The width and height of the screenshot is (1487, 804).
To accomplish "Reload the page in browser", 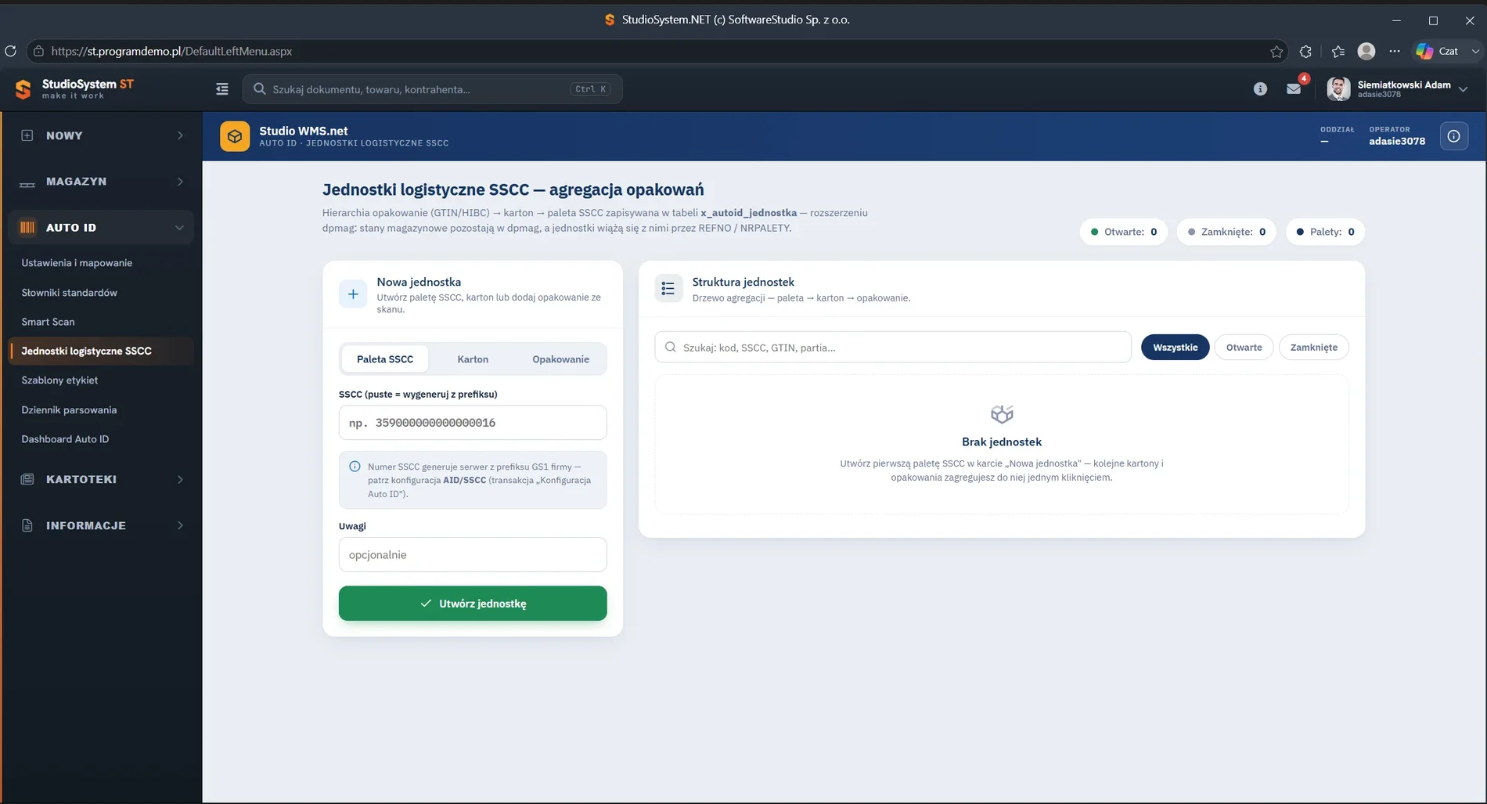I will pyautogui.click(x=10, y=51).
